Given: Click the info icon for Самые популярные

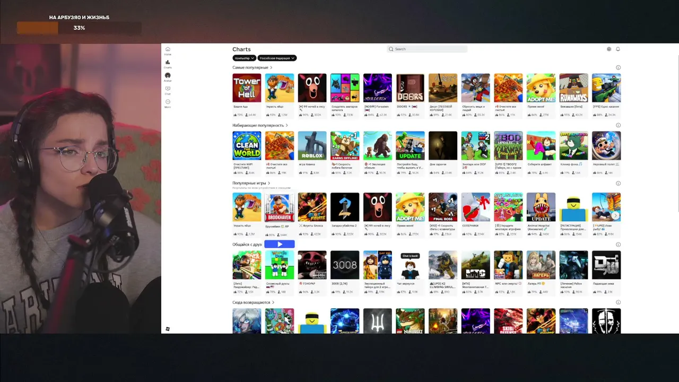Looking at the screenshot, I should pos(618,68).
